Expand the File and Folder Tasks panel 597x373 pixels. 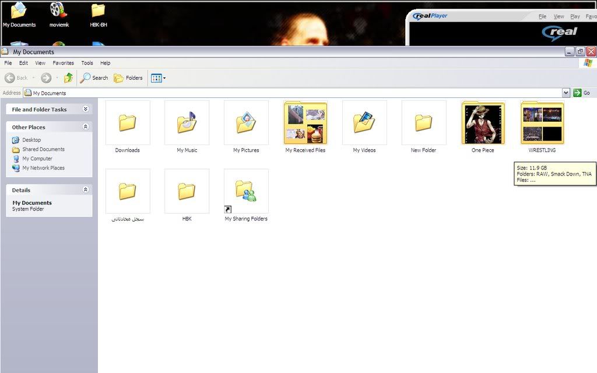tap(86, 109)
